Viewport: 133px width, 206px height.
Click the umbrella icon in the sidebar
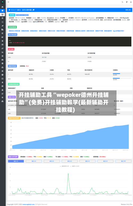coord(2,18)
